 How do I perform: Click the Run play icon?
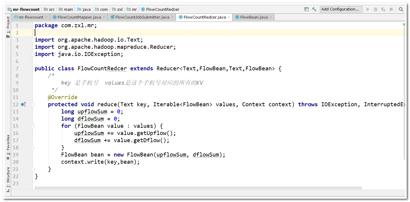(368, 9)
